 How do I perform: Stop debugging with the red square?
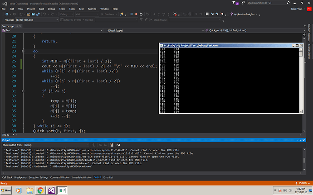tap(137, 14)
